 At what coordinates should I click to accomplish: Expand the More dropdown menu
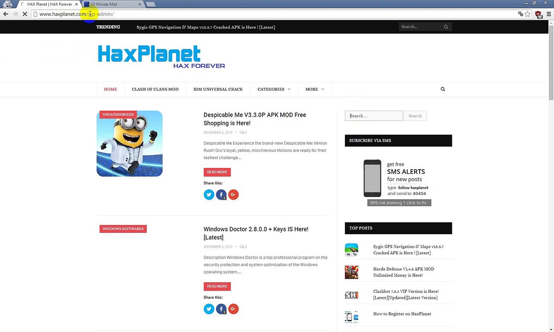[x=314, y=89]
